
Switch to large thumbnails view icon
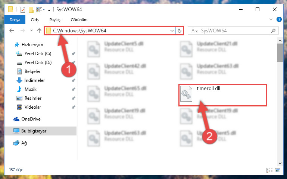tap(277, 170)
